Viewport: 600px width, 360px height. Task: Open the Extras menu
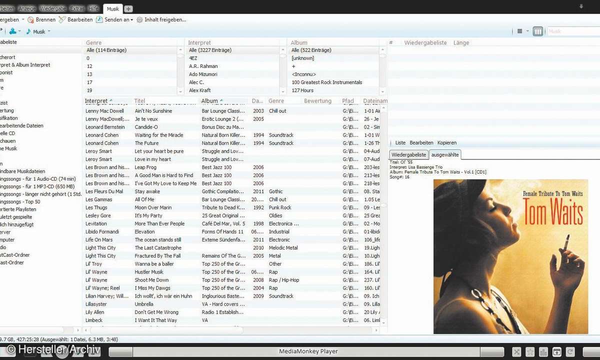pos(77,8)
